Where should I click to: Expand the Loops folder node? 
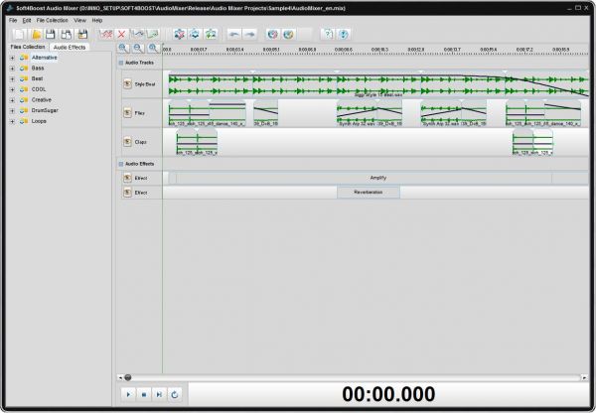[12, 121]
